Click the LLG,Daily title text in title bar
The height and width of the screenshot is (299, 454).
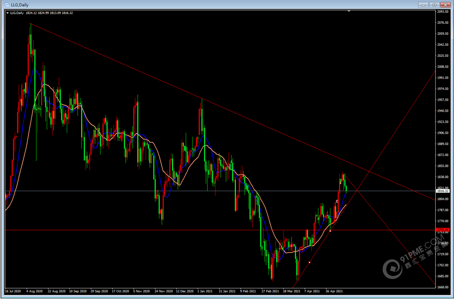click(x=20, y=5)
